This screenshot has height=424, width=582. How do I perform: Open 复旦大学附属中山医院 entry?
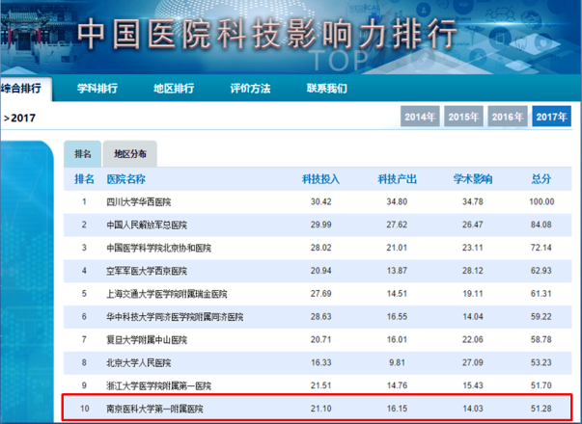pos(147,340)
